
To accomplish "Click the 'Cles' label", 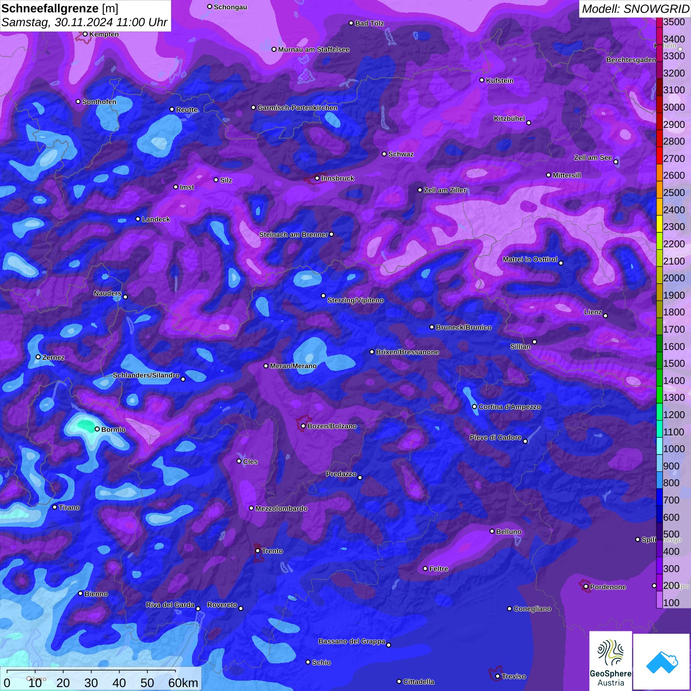I will tap(250, 461).
